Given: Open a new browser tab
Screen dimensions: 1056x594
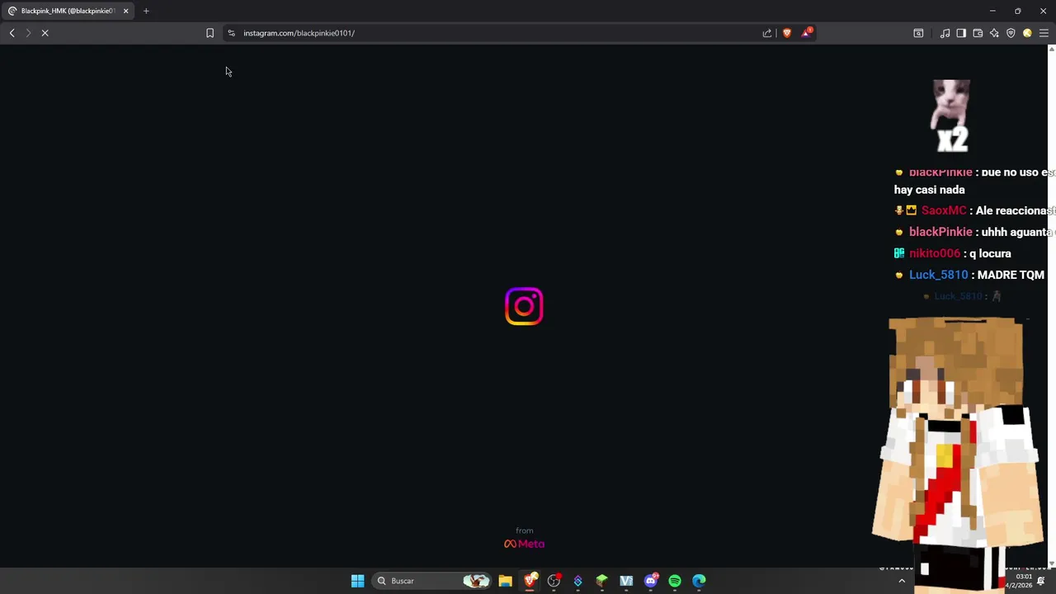Looking at the screenshot, I should point(146,11).
